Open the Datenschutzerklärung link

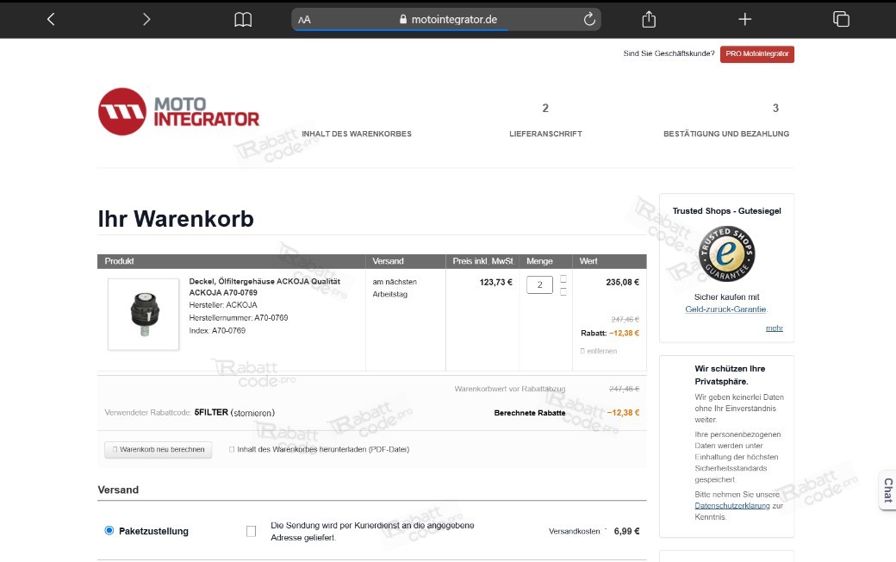pos(732,505)
